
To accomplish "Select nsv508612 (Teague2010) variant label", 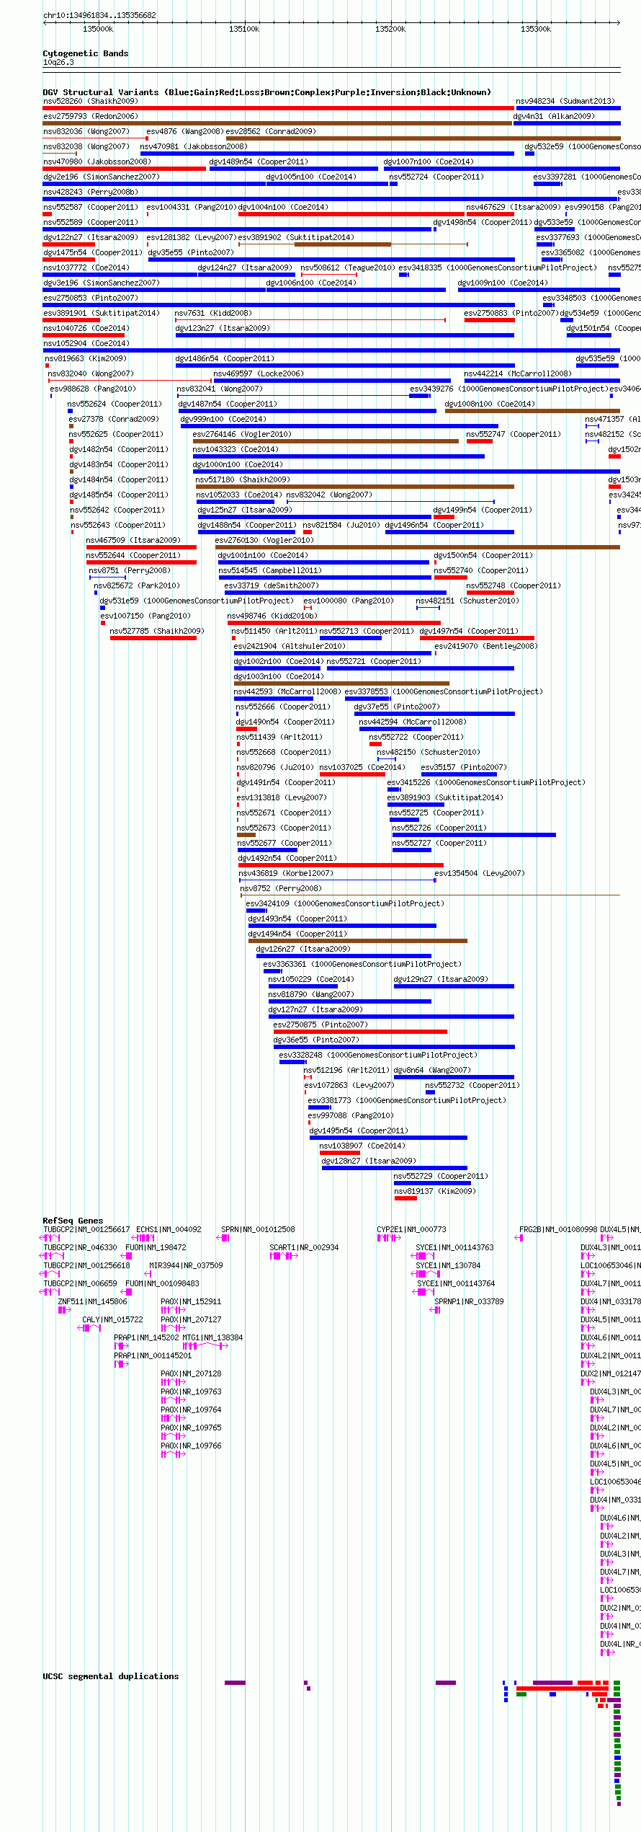I will coord(348,267).
